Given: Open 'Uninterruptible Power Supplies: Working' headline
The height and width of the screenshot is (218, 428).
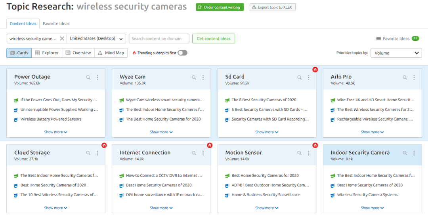Looking at the screenshot, I should click(x=59, y=110).
